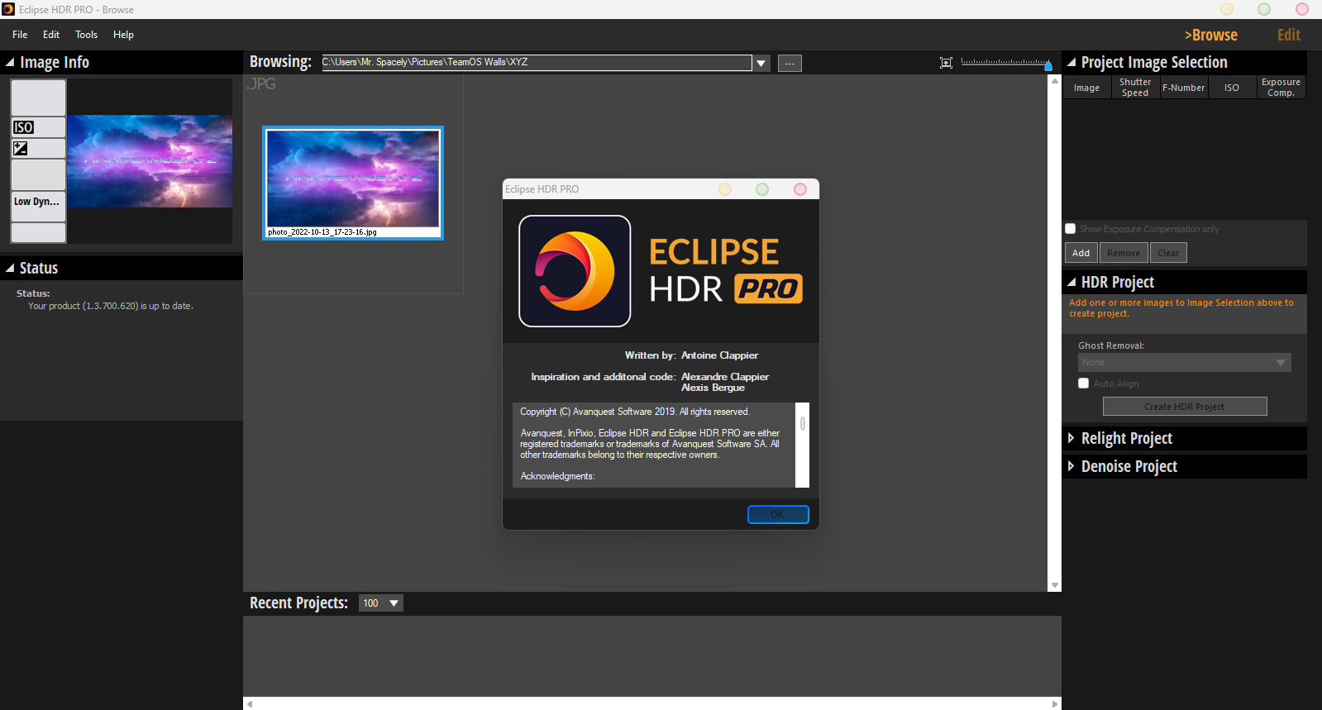1322x710 pixels.
Task: Collapse the Project Image Selection panel
Action: (1071, 63)
